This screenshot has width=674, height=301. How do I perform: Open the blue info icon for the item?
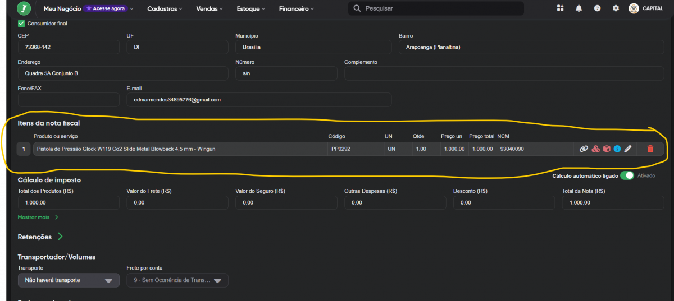coord(617,149)
